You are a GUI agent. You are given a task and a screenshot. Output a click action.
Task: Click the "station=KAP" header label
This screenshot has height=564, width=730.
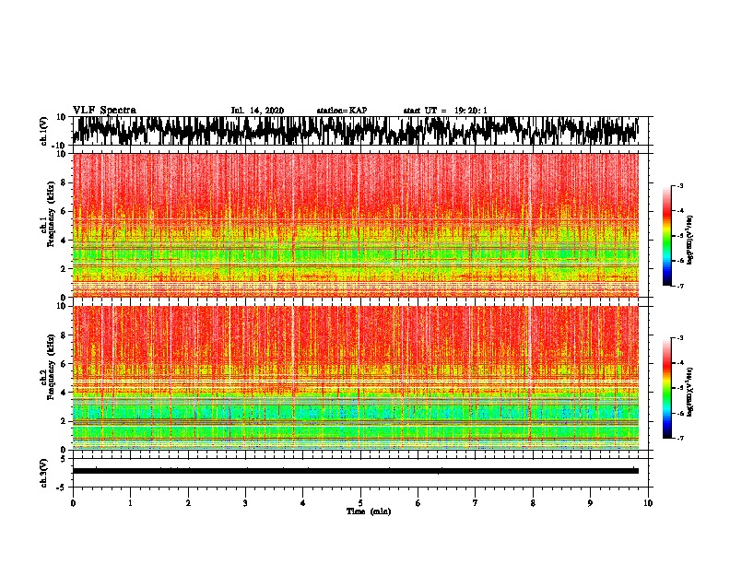pos(342,111)
